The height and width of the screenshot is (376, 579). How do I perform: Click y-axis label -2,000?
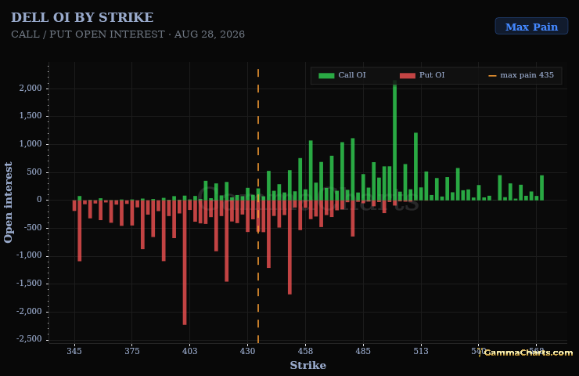[x=29, y=311]
